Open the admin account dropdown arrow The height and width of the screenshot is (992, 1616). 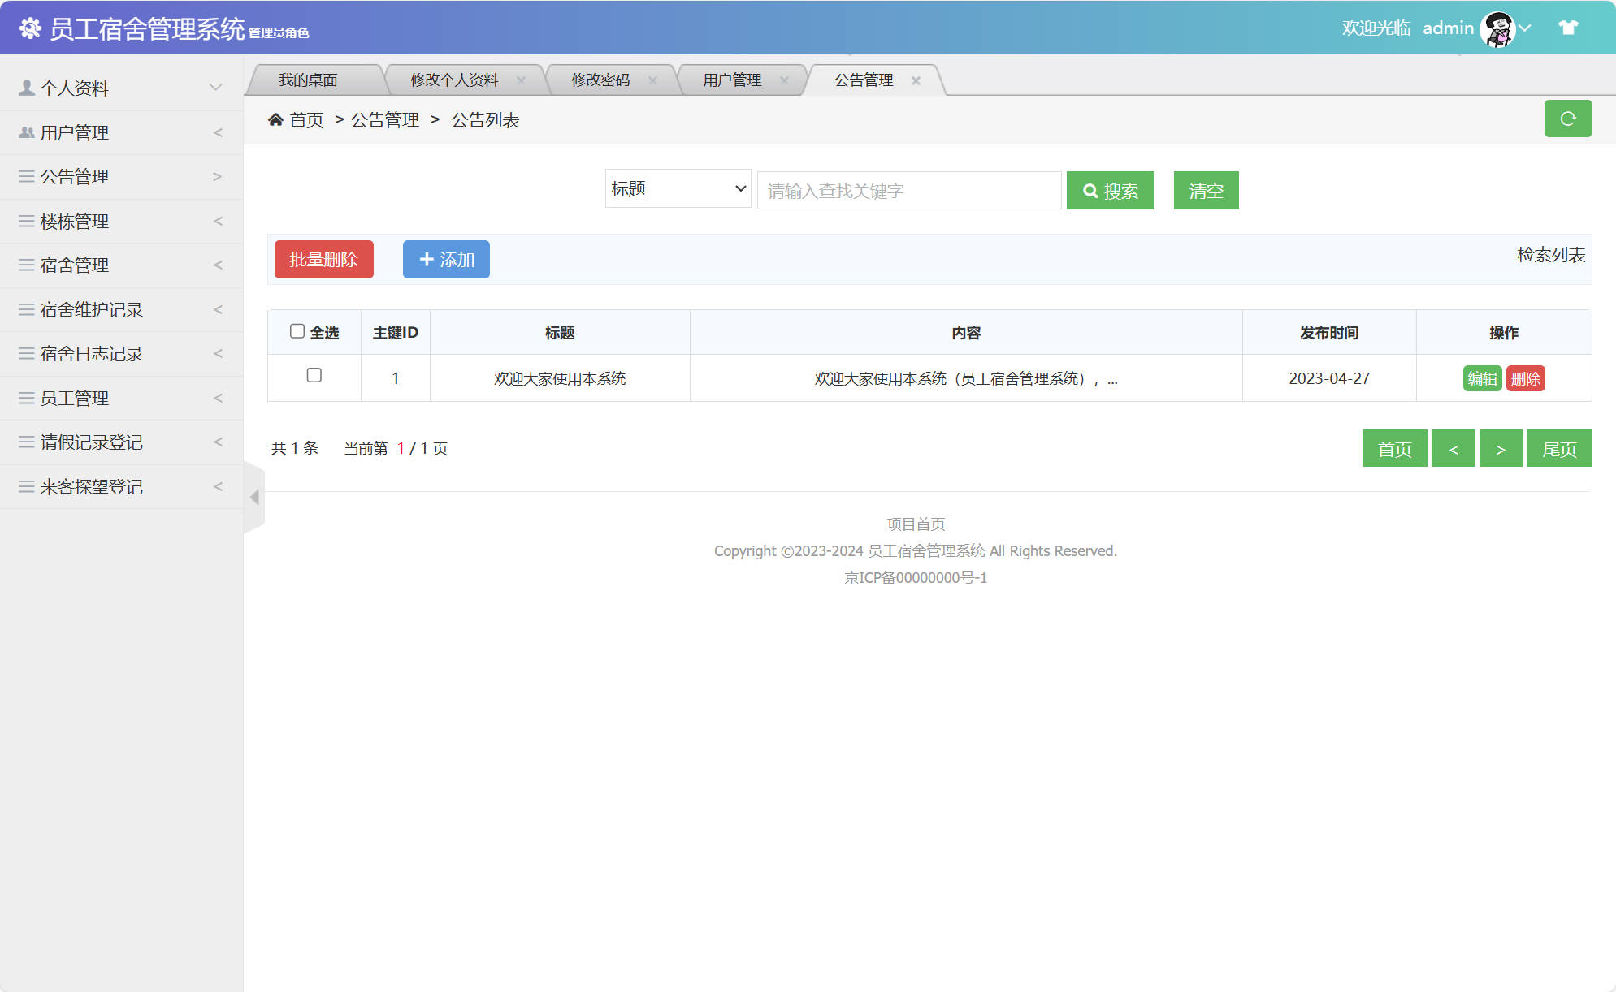coord(1527,28)
